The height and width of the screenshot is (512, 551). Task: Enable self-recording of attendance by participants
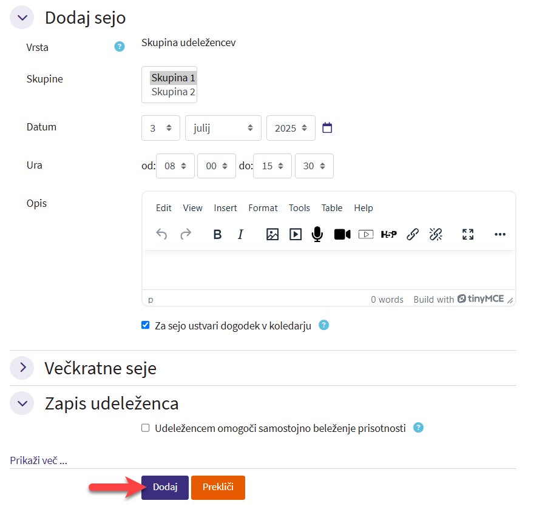pyautogui.click(x=146, y=428)
